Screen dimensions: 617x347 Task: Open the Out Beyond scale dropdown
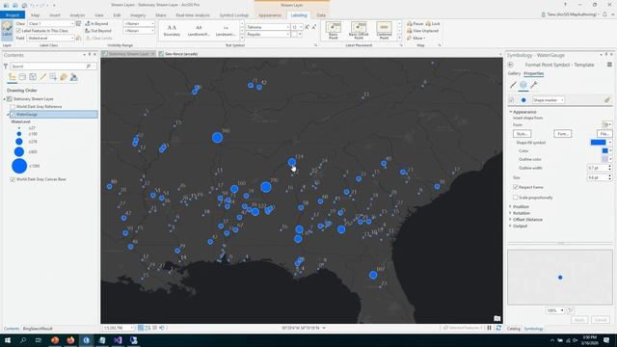pos(139,31)
